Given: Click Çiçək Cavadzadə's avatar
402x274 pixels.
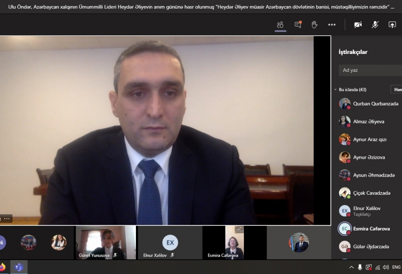Looking at the screenshot, I should pos(345,193).
